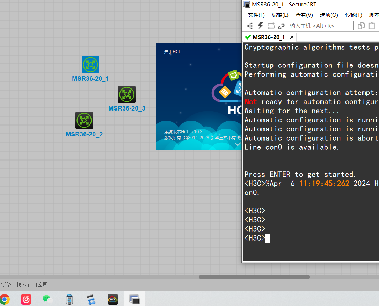
Task: Click the blue cylinder app taskbar icon
Action: 70,299
